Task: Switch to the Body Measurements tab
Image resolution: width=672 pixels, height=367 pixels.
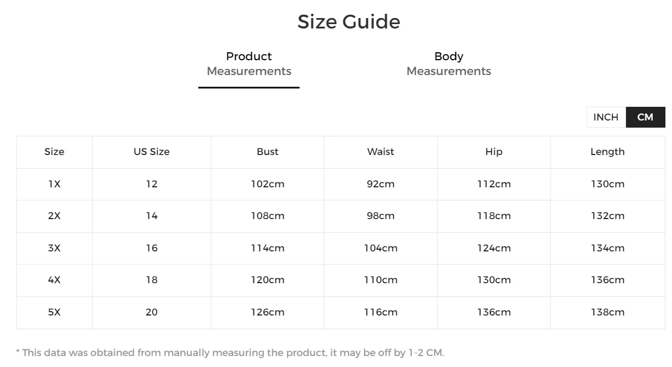Action: pyautogui.click(x=449, y=64)
